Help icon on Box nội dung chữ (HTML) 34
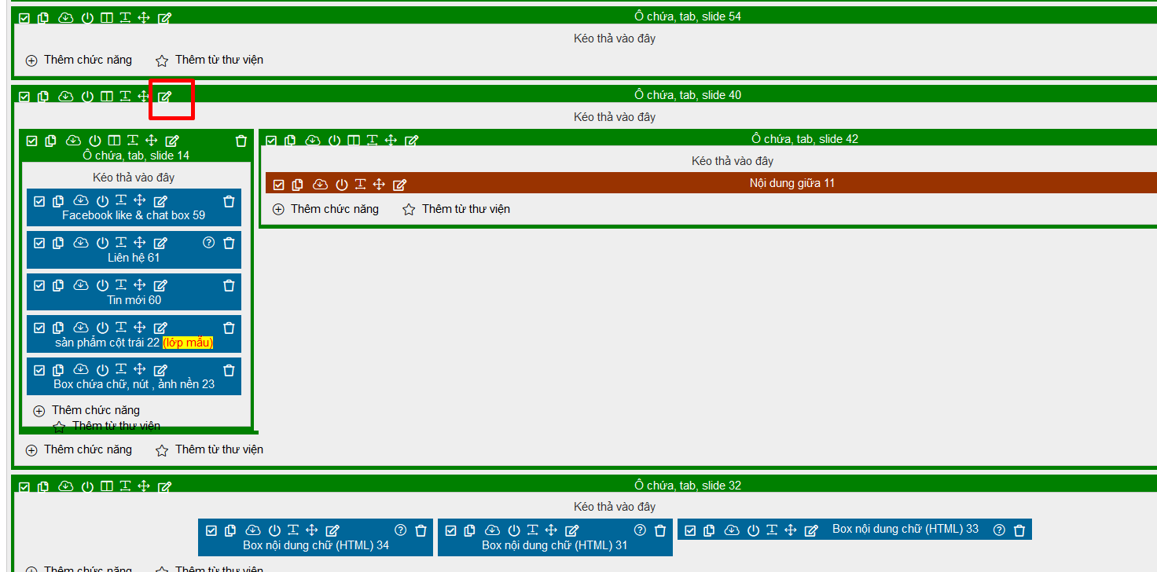The image size is (1157, 572). click(x=401, y=530)
